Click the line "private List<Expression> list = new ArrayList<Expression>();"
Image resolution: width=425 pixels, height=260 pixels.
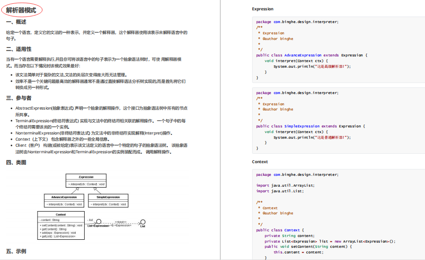pyautogui.click(x=330, y=241)
